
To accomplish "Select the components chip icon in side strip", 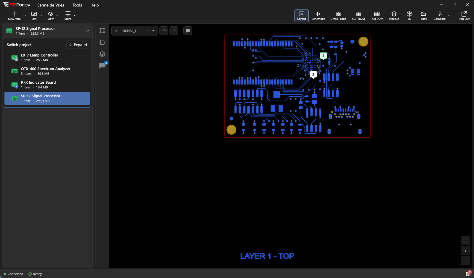I will 102,42.
